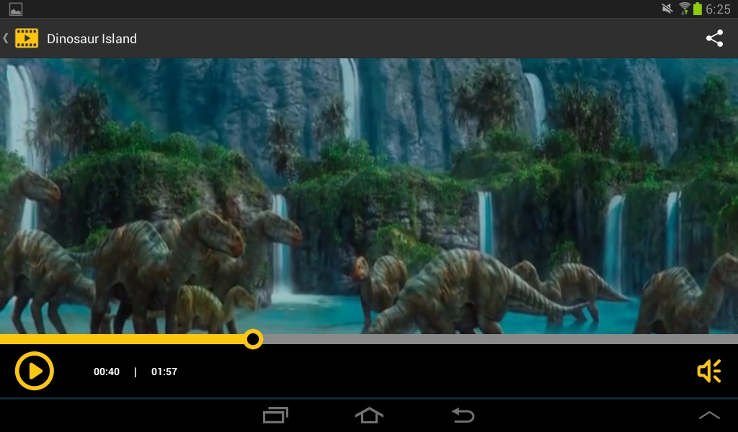Toggle the volume speaker icon
This screenshot has height=432, width=738.
[709, 371]
